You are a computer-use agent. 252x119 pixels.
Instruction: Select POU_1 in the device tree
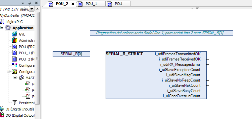pyautogui.click(x=27, y=53)
